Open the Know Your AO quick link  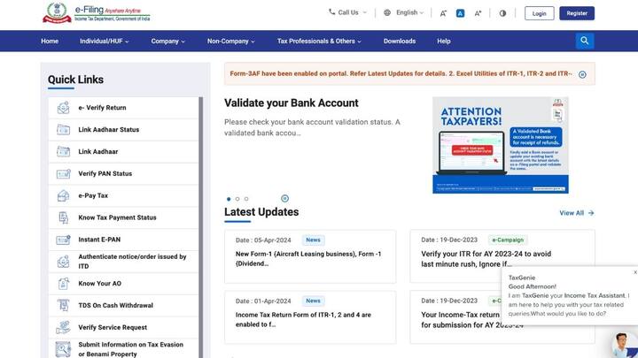coord(123,284)
